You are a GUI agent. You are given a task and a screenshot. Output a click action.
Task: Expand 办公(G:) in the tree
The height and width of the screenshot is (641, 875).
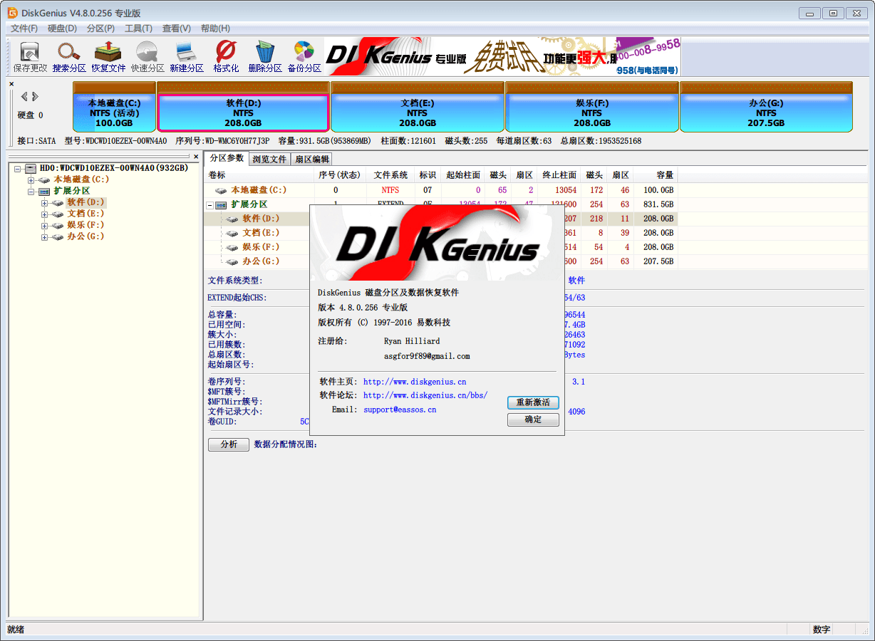pyautogui.click(x=44, y=237)
